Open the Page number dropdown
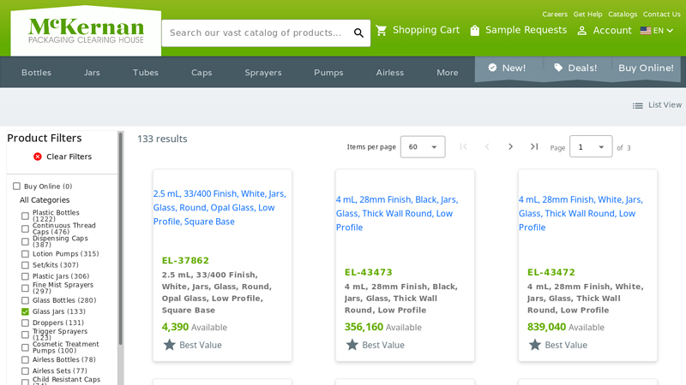Image resolution: width=686 pixels, height=385 pixels. (x=591, y=146)
